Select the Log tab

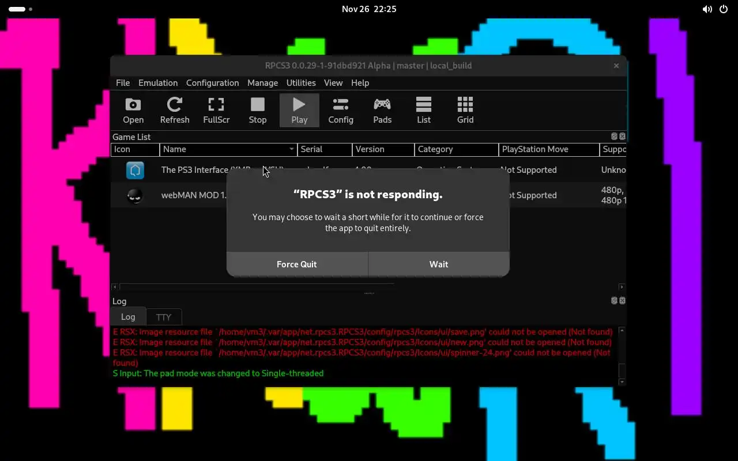point(128,317)
